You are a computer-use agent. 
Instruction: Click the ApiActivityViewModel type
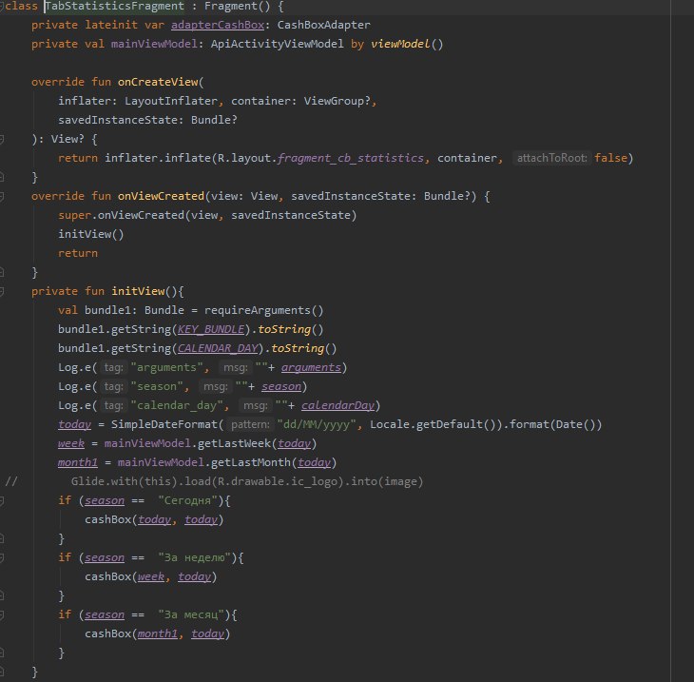point(277,45)
